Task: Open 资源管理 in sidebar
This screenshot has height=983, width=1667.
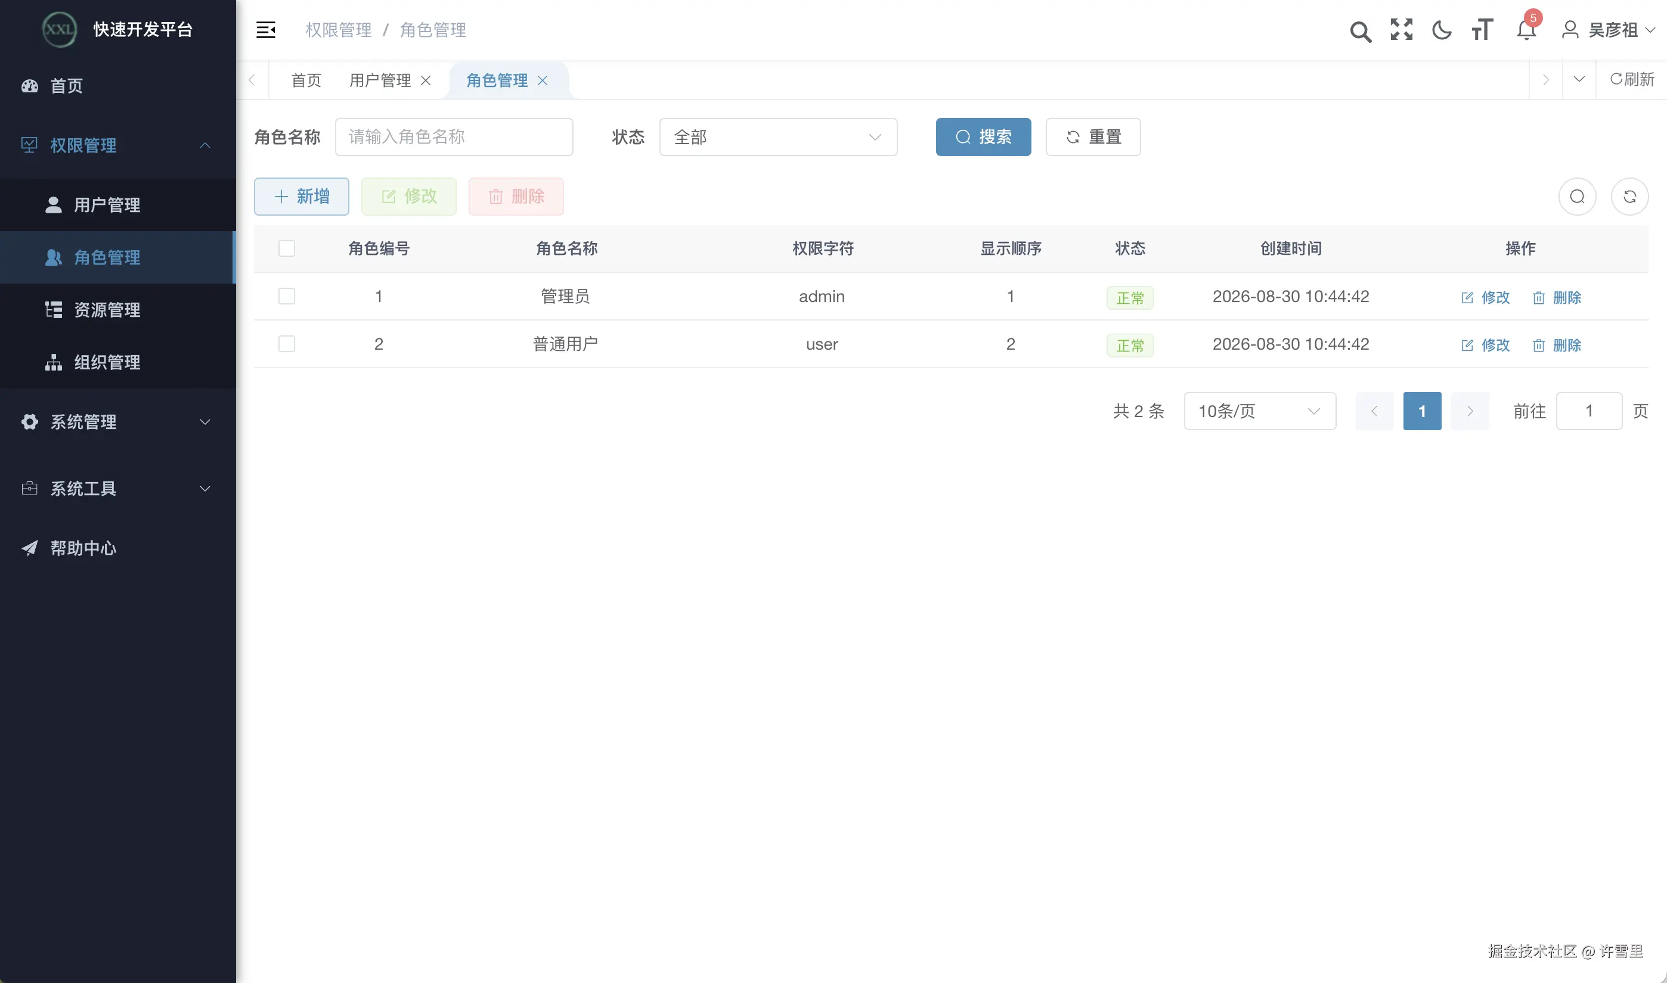Action: (x=118, y=309)
